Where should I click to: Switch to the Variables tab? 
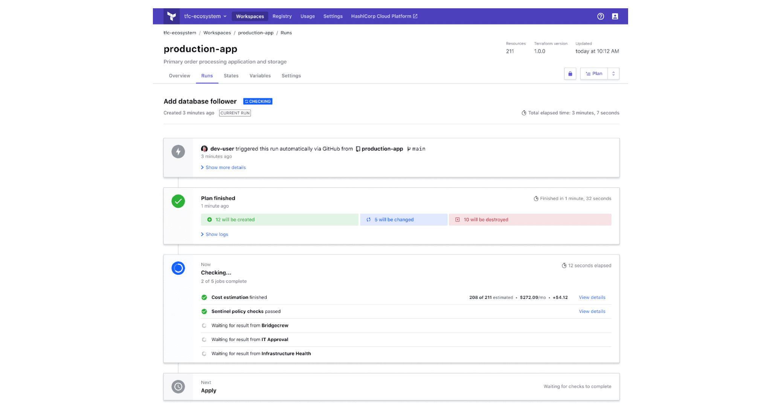260,76
